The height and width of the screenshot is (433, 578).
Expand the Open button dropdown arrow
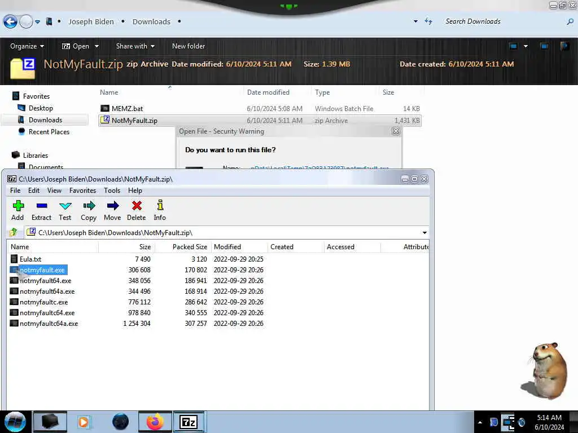pyautogui.click(x=97, y=46)
